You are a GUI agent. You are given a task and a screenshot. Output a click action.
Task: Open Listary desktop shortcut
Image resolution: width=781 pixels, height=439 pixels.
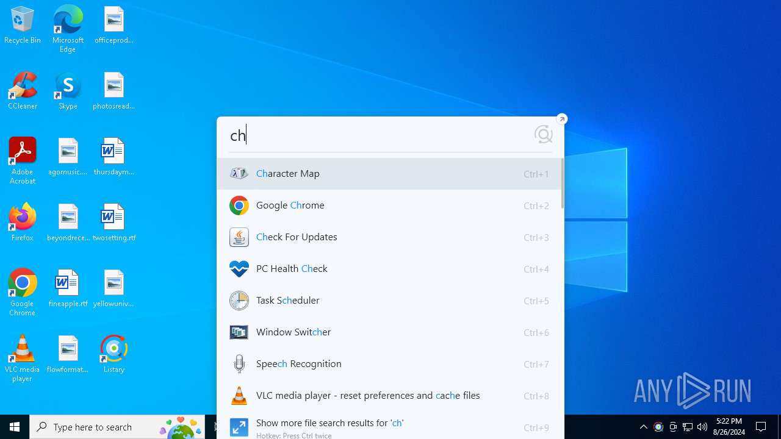pyautogui.click(x=114, y=355)
